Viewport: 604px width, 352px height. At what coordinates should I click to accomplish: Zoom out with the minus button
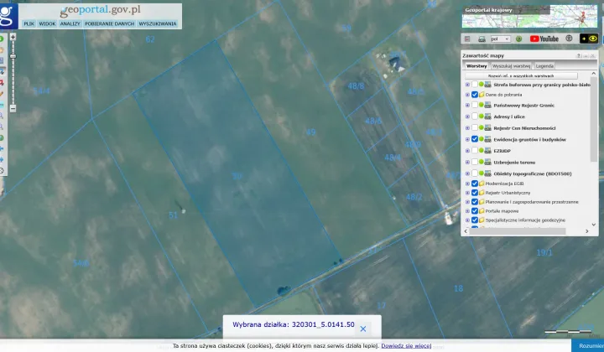(13, 108)
